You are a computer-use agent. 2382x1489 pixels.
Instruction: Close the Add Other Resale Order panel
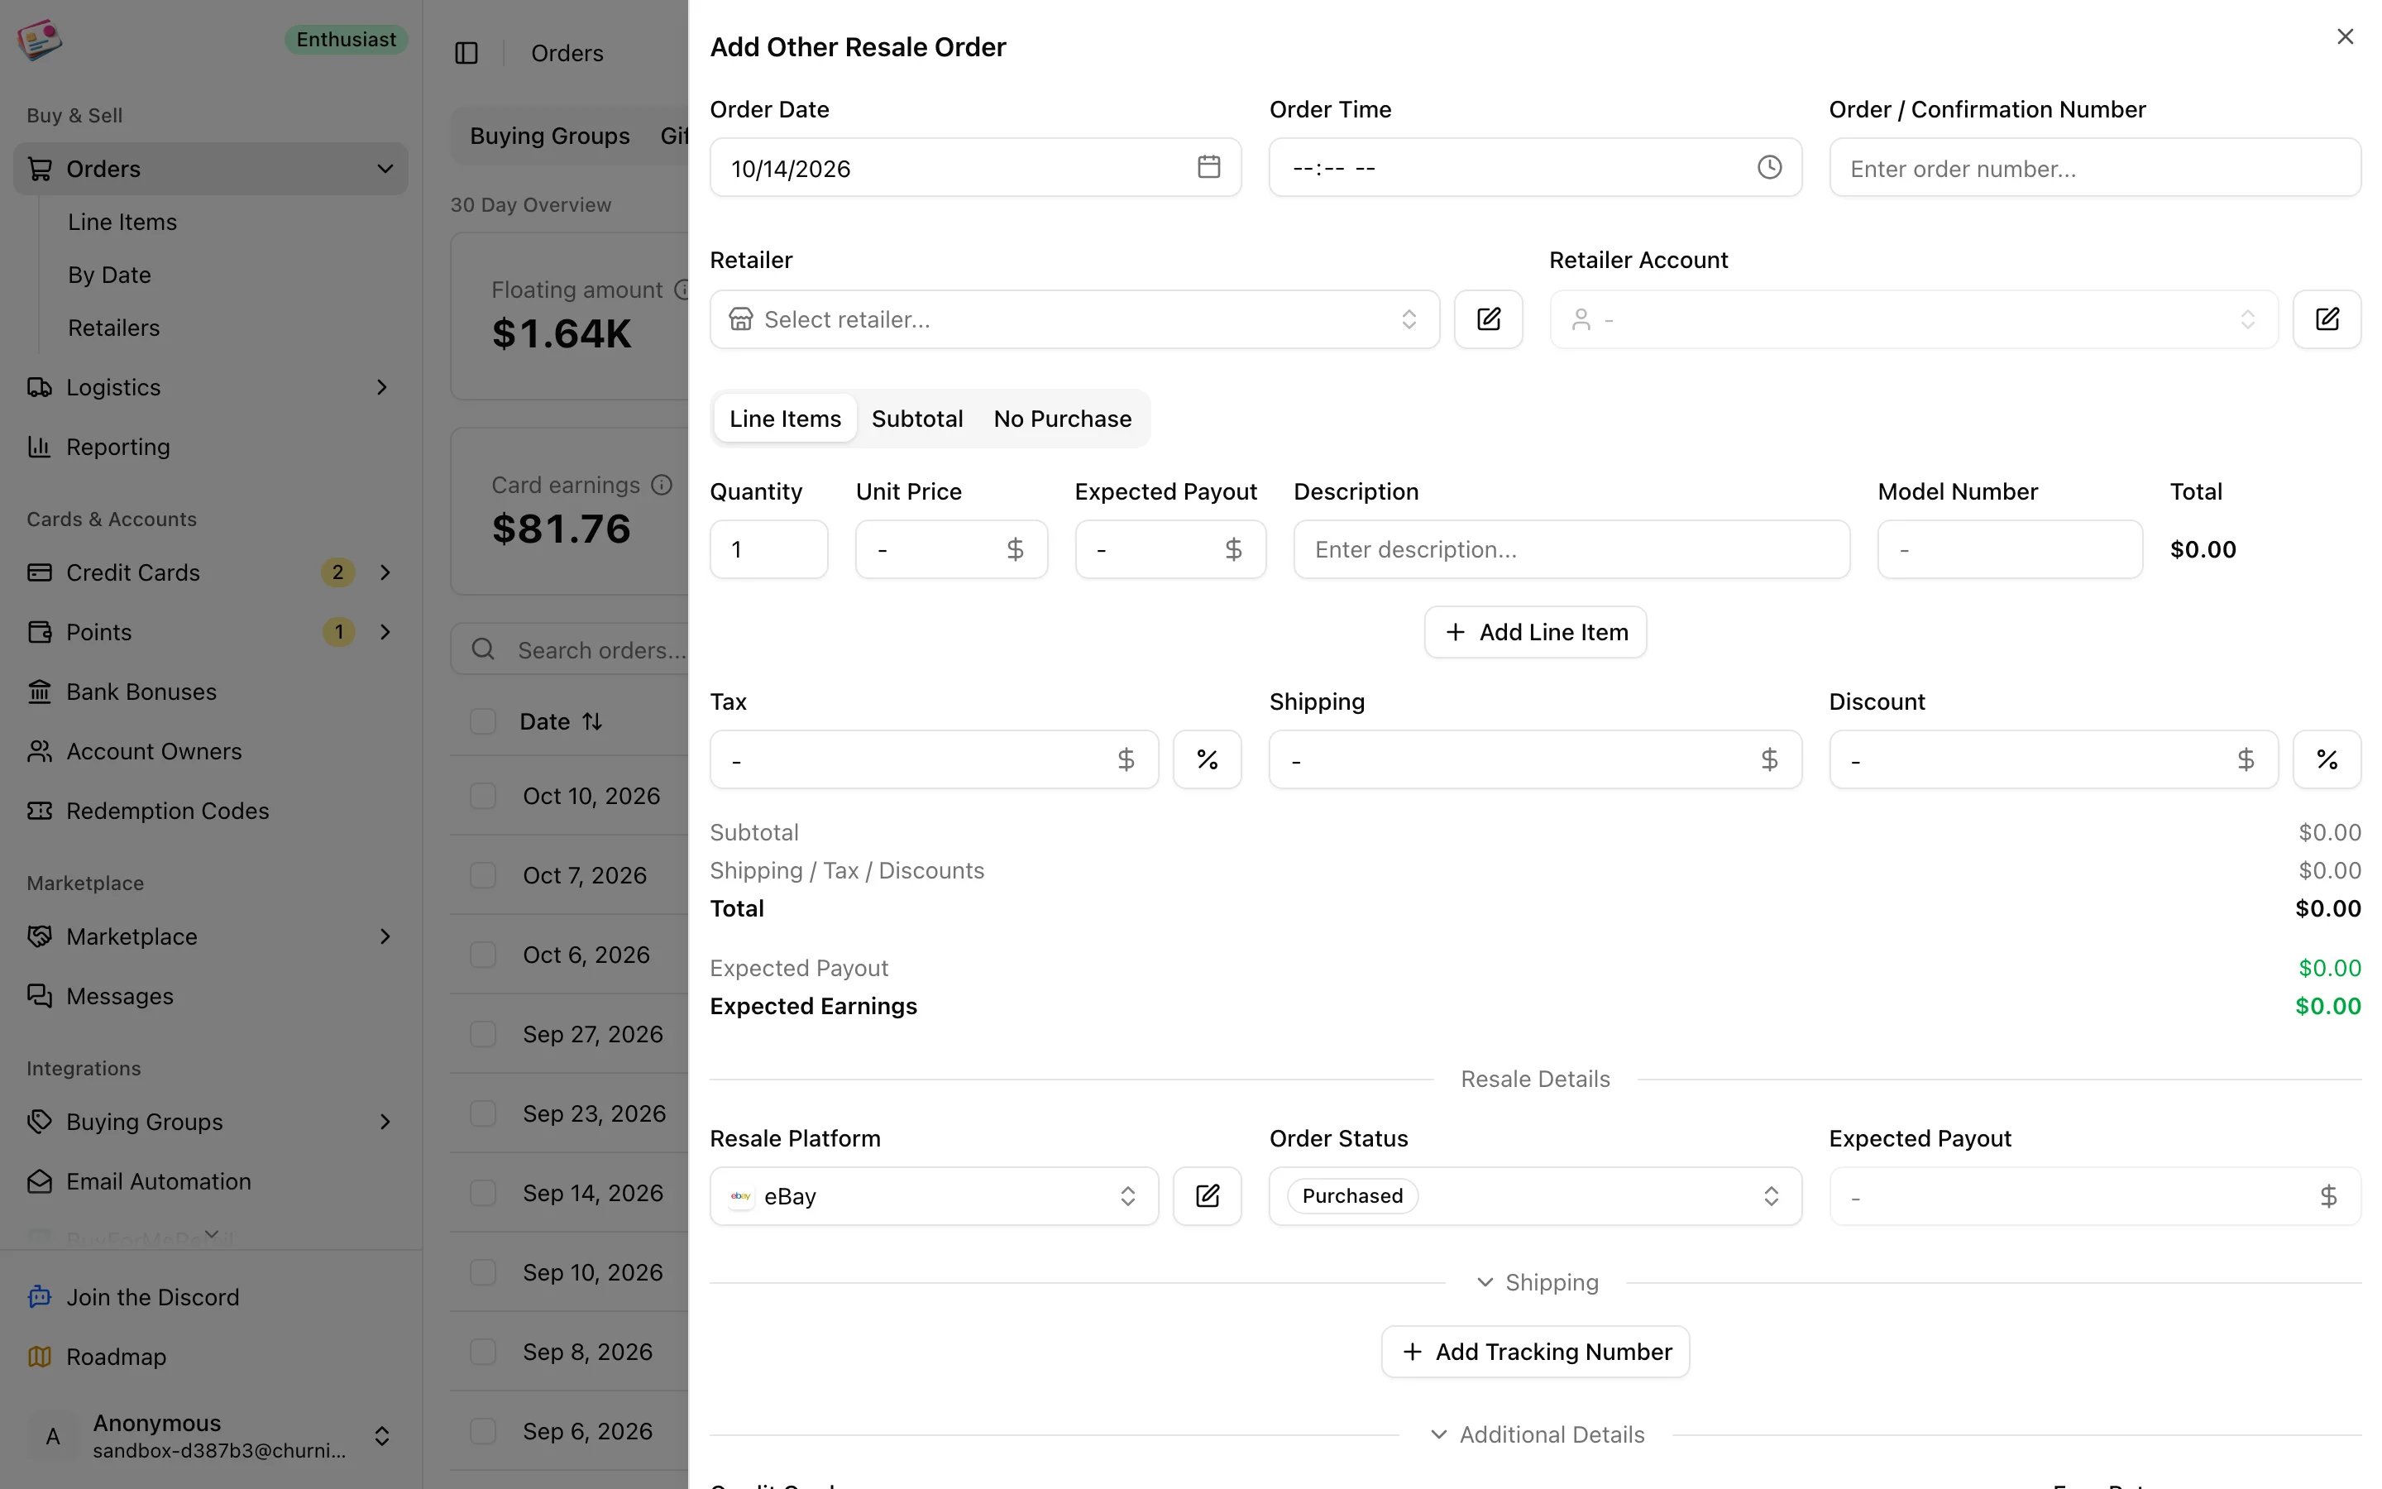[x=2346, y=36]
